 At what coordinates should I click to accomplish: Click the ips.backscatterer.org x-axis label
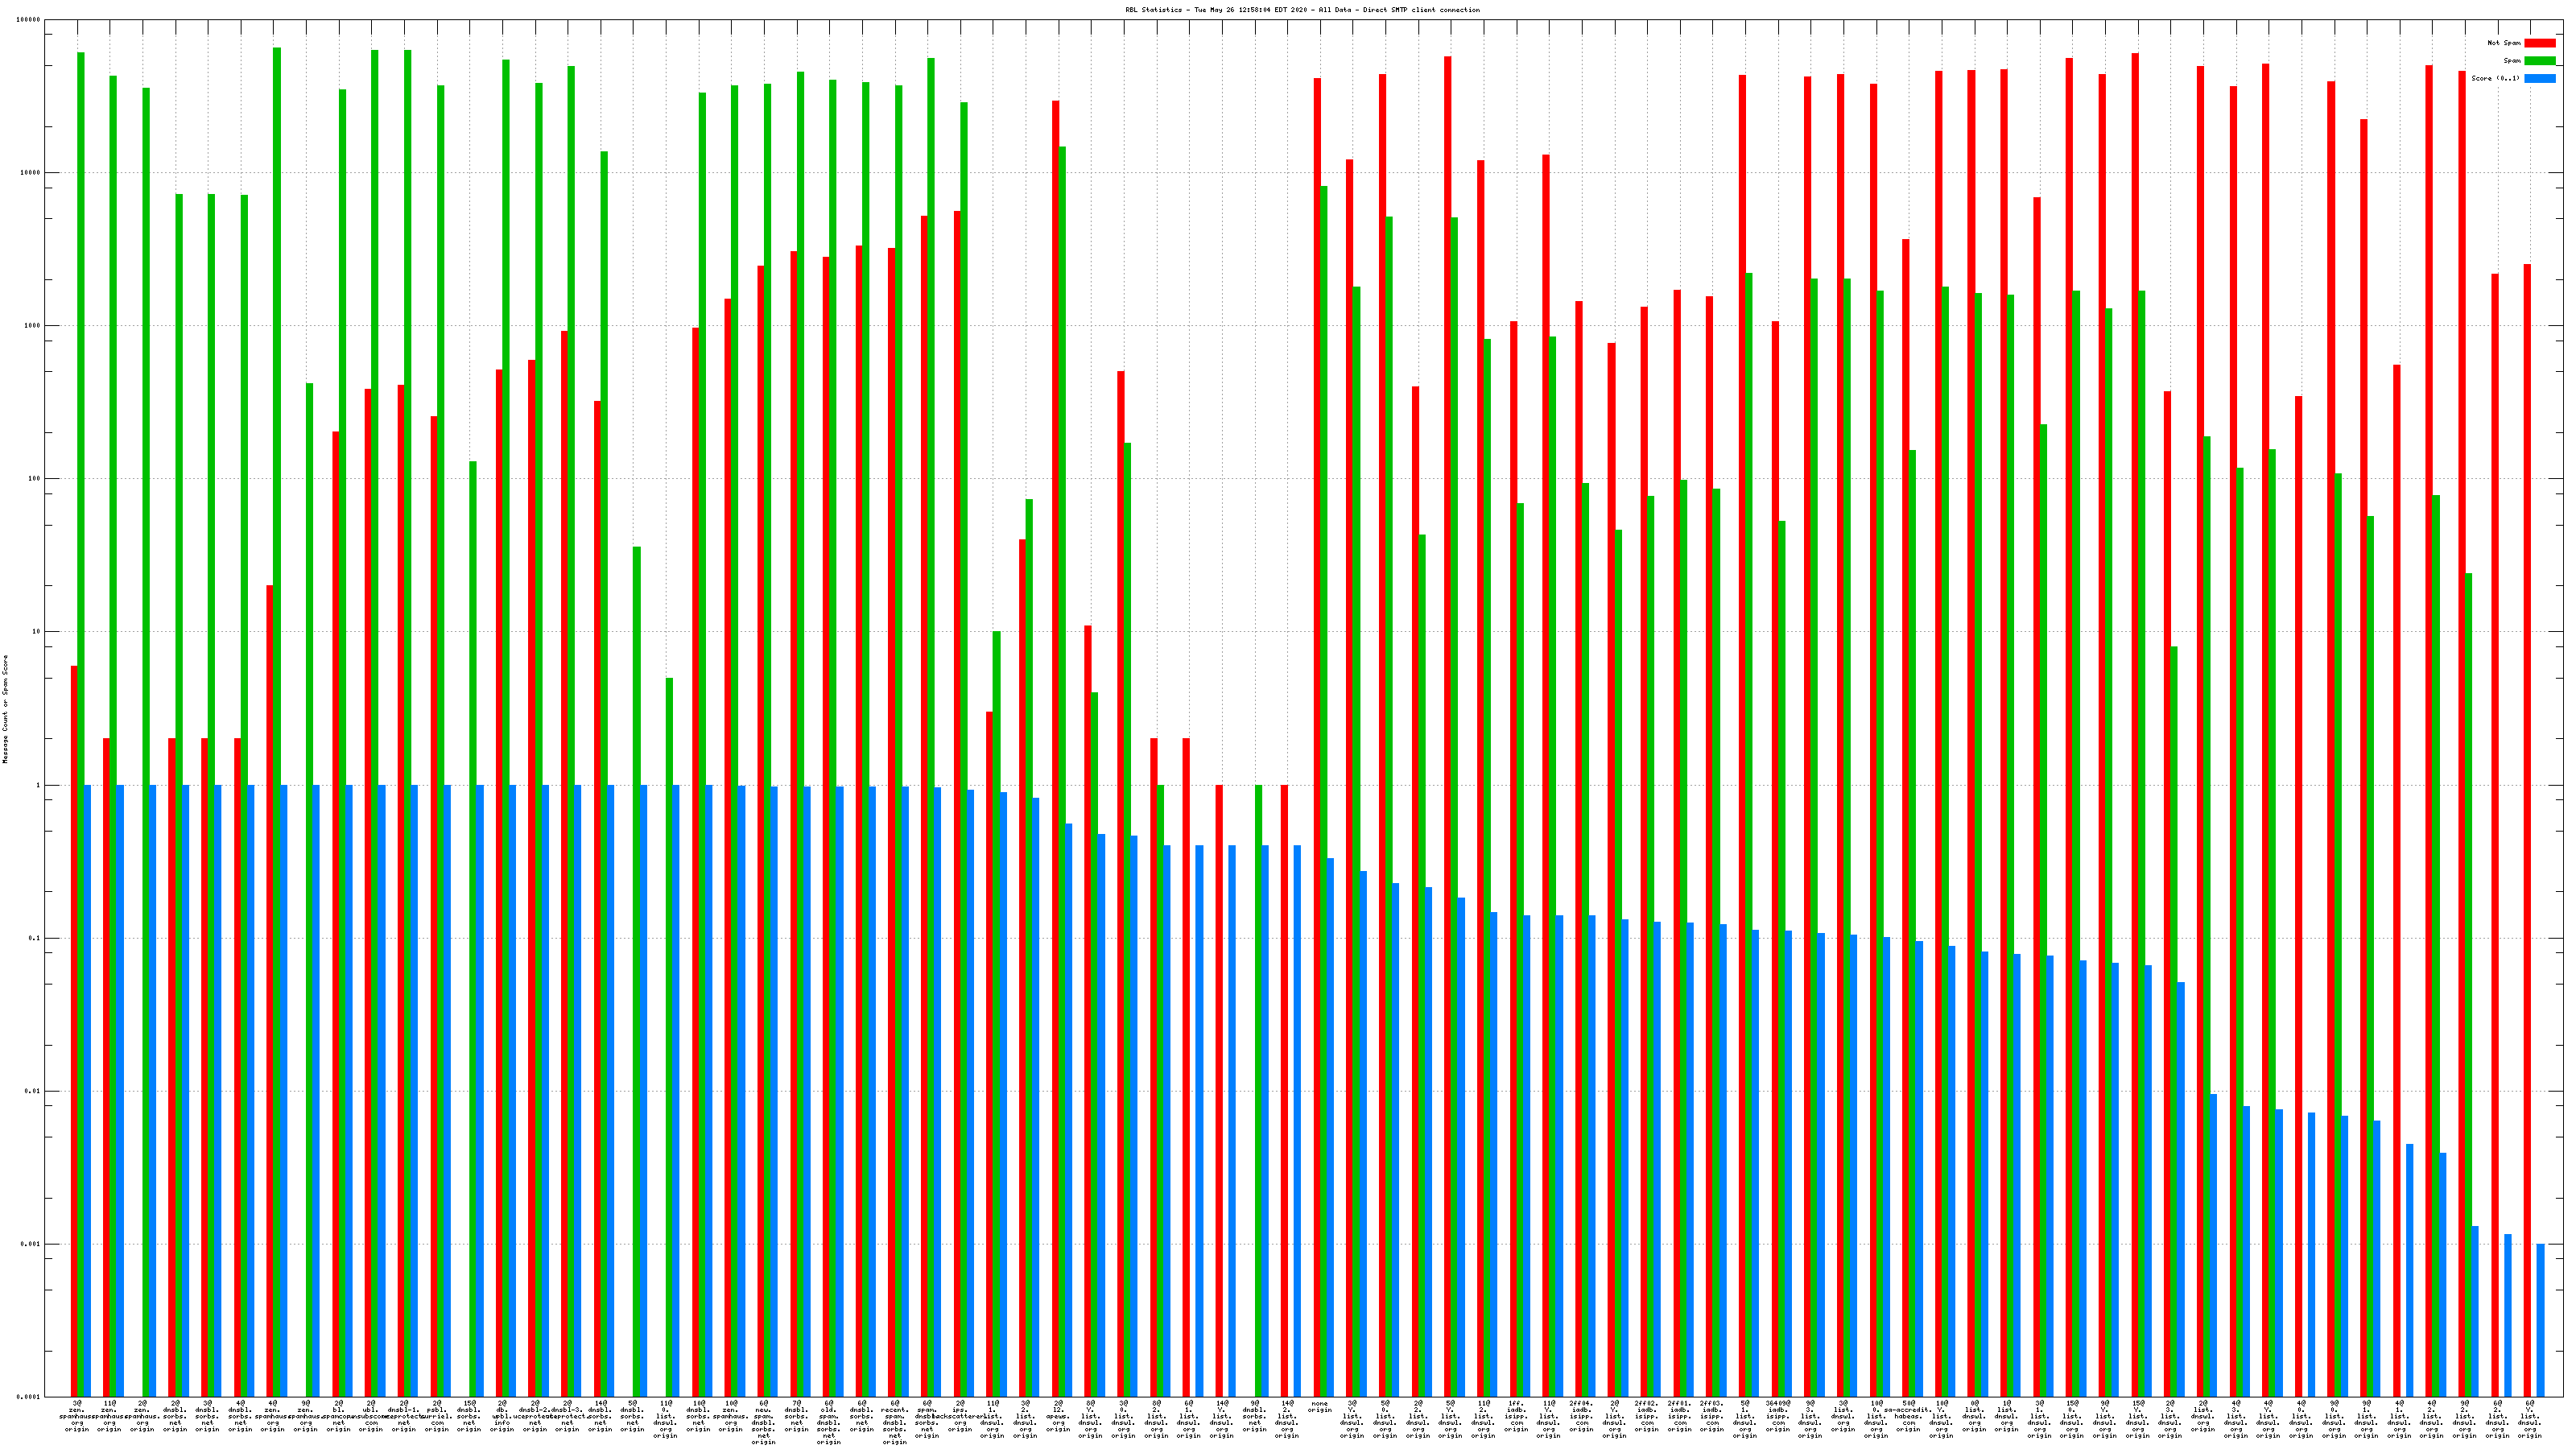click(x=960, y=1416)
